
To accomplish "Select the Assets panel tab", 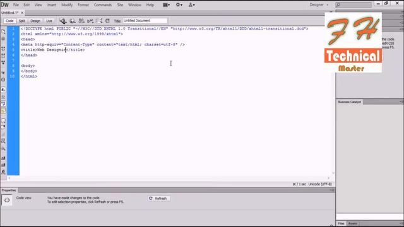I will tap(352, 223).
